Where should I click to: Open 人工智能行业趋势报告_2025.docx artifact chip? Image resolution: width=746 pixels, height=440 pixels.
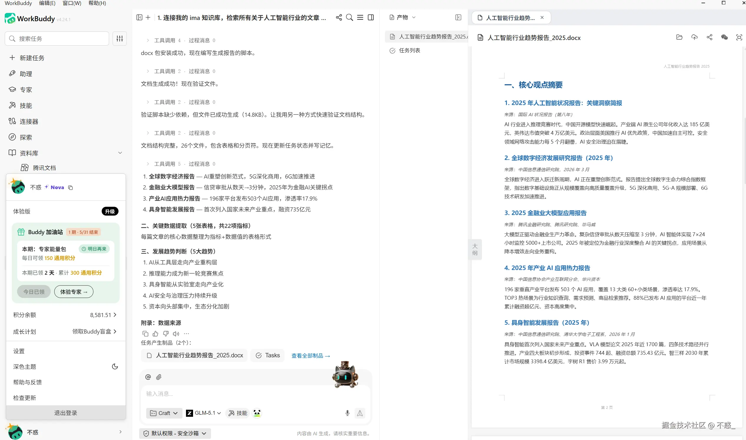[194, 355]
